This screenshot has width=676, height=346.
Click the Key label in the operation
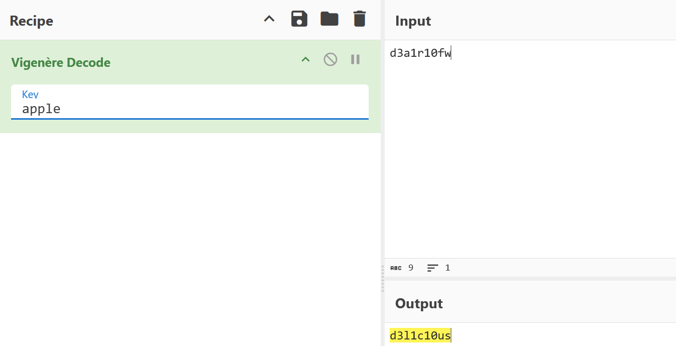pos(30,95)
